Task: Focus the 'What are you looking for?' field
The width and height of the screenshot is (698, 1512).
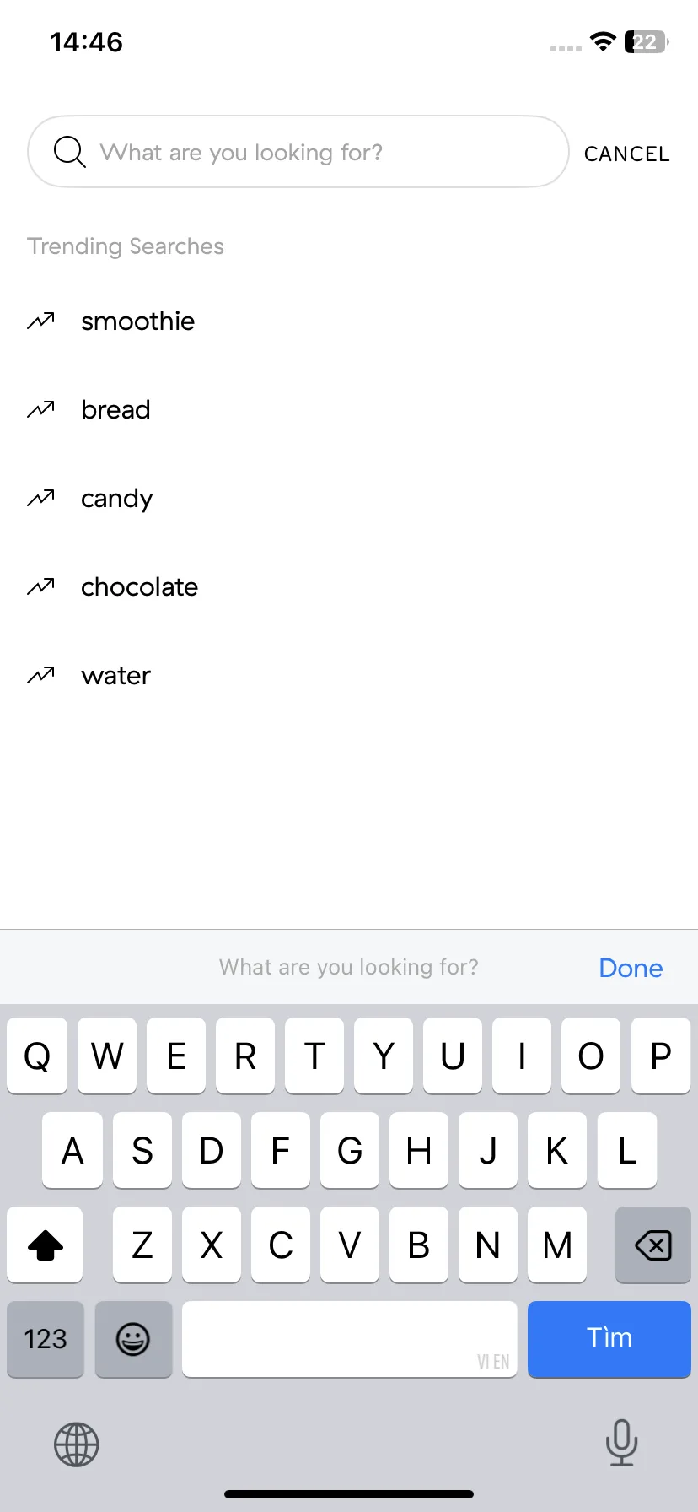Action: pos(298,152)
